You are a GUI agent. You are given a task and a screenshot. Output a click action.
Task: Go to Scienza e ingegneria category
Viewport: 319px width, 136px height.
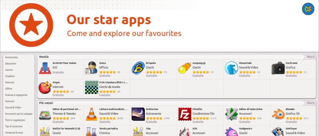tap(16, 95)
